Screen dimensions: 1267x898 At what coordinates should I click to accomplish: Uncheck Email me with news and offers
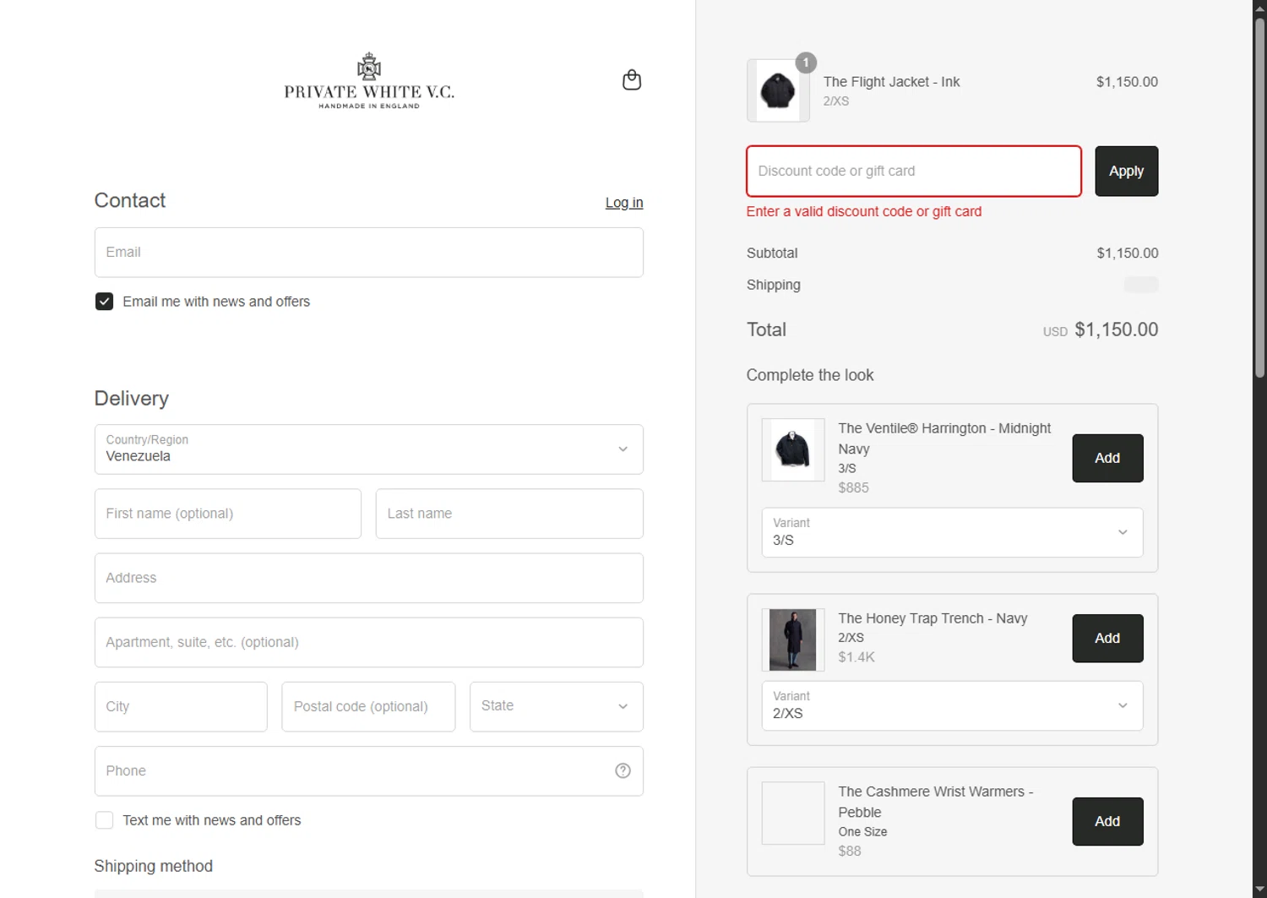point(104,302)
